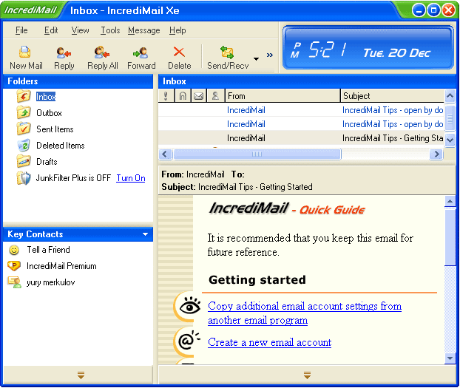Click the @ icon beside create account link
460x388 pixels.
tap(189, 340)
